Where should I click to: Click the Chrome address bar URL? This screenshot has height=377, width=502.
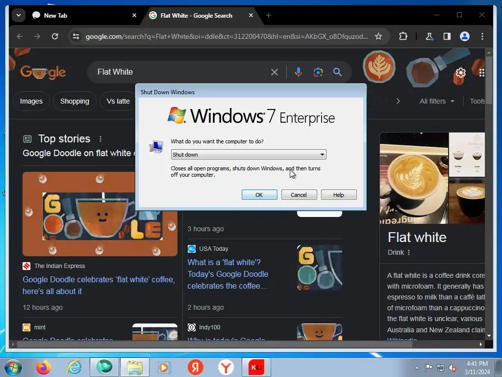coord(226,36)
